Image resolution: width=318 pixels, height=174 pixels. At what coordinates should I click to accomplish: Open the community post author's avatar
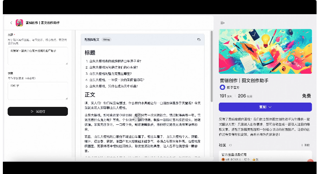pos(223,159)
